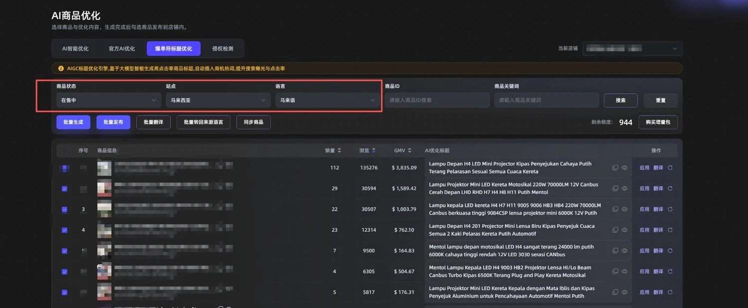Regenerate the title in the $ 1,589.42 row
The height and width of the screenshot is (308, 748).
click(670, 188)
